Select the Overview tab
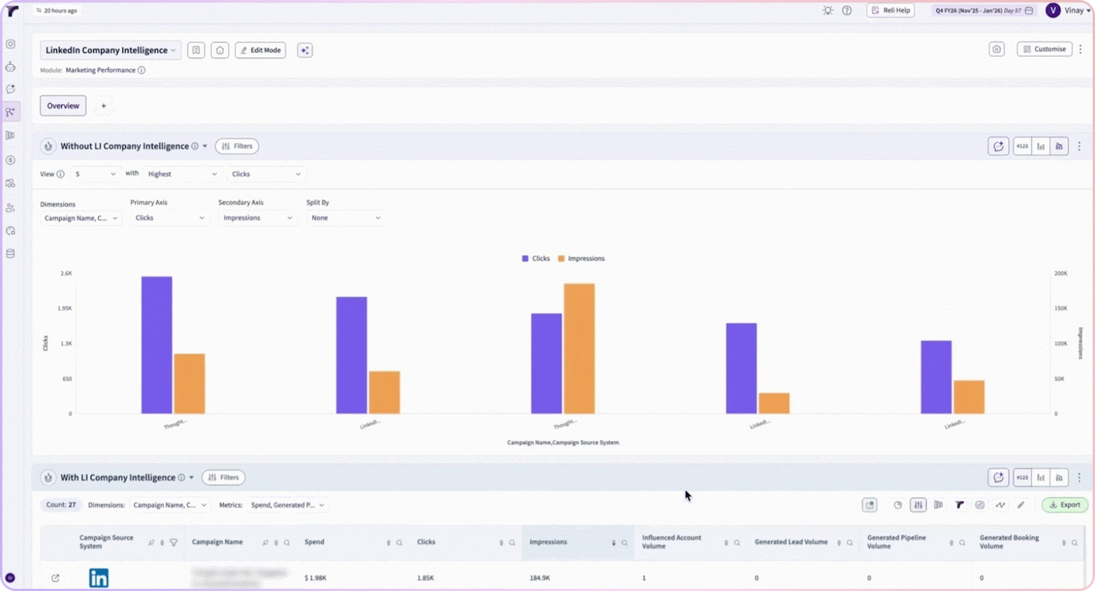Image resolution: width=1095 pixels, height=591 pixels. point(63,106)
